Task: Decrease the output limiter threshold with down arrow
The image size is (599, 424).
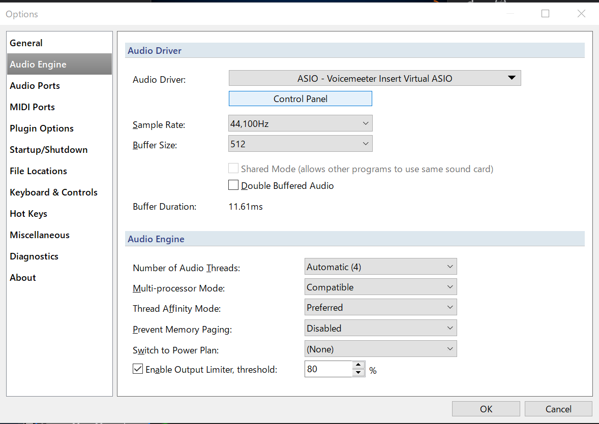Action: pyautogui.click(x=358, y=373)
